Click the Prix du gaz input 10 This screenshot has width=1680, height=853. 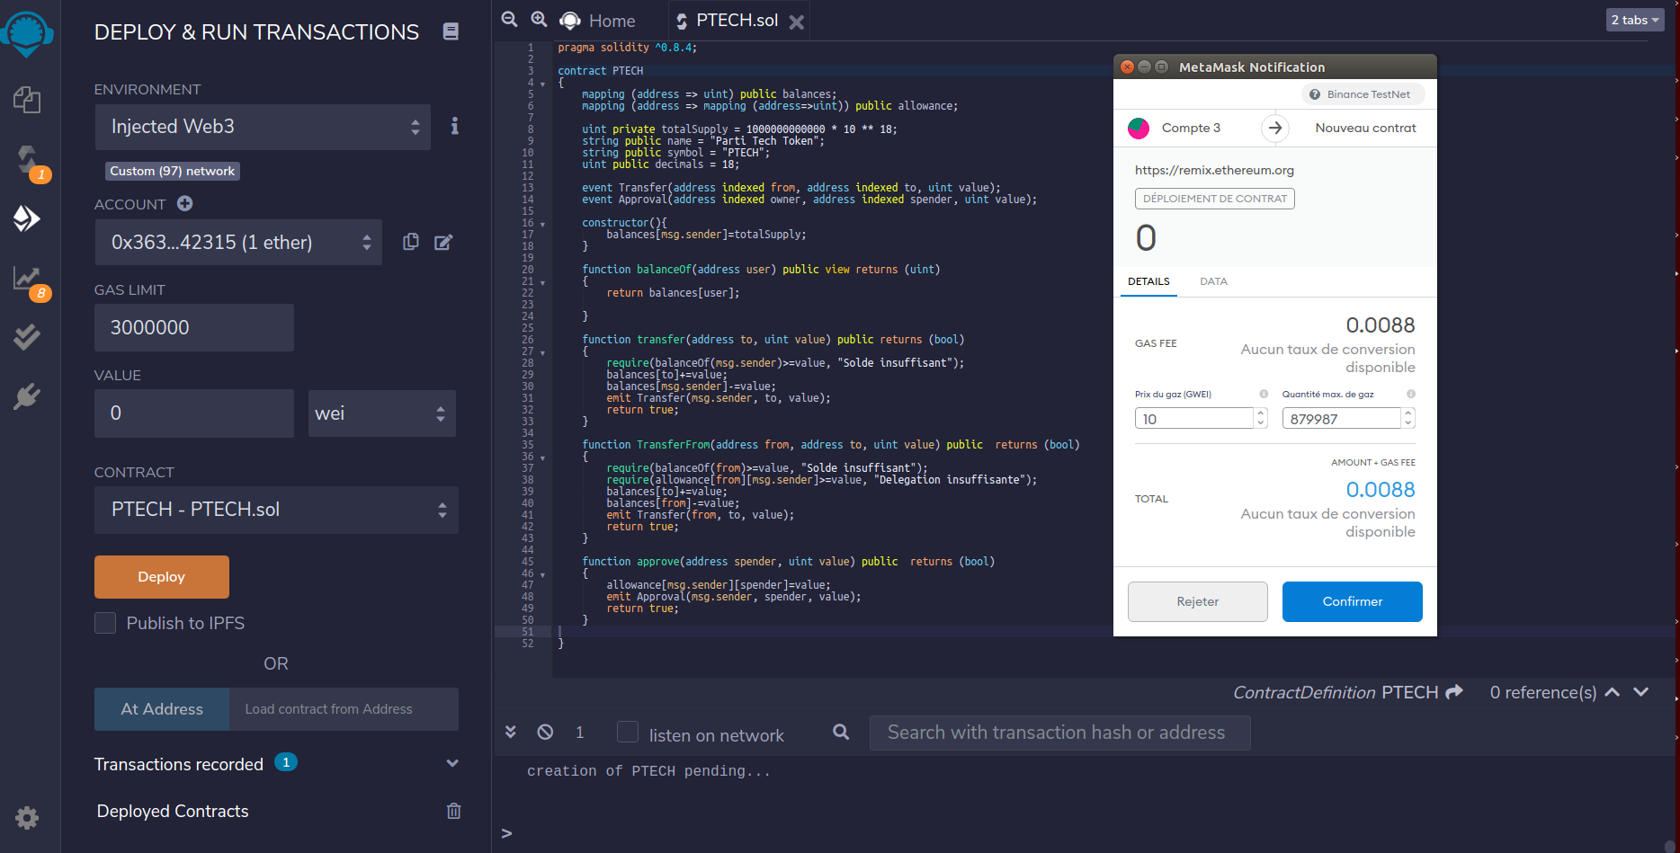(1194, 418)
